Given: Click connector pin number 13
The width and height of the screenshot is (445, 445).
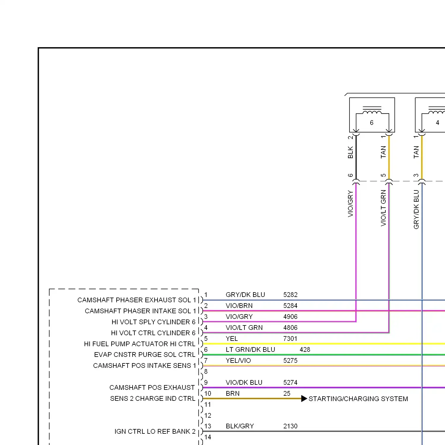Looking at the screenshot, I should tap(208, 426).
